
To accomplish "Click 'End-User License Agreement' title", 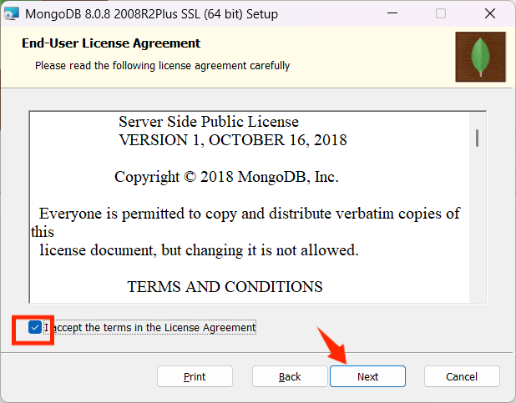I will pyautogui.click(x=111, y=43).
